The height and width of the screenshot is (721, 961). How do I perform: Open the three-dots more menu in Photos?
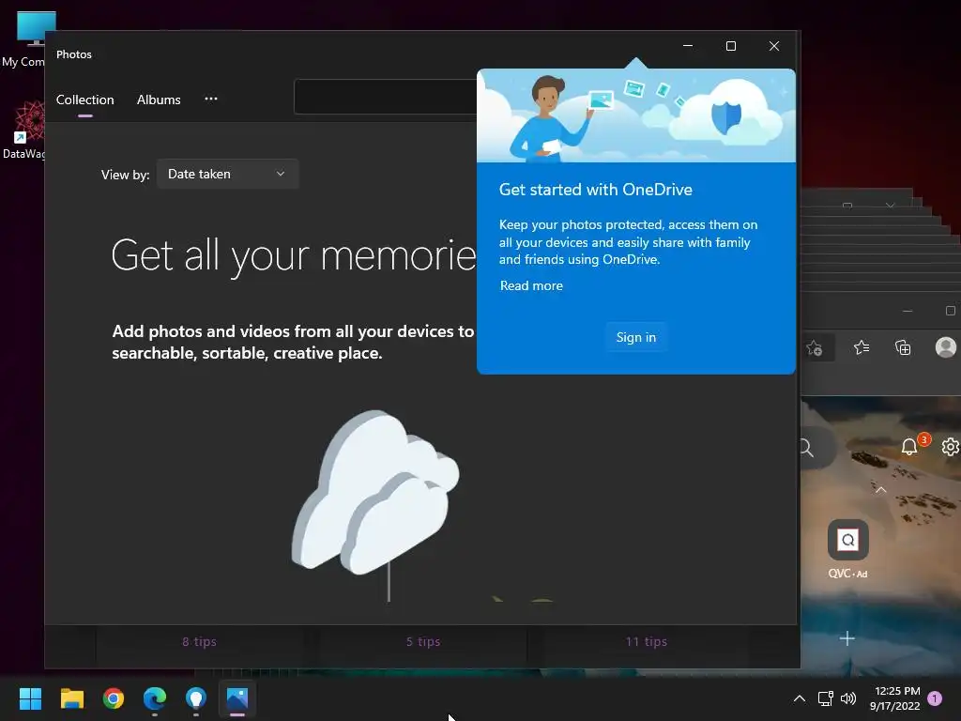click(x=211, y=99)
